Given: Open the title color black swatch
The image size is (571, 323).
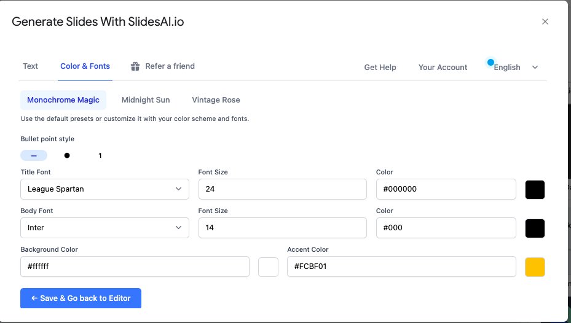Looking at the screenshot, I should click(x=535, y=190).
